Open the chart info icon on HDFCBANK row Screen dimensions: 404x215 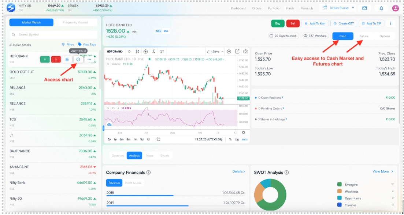click(x=78, y=59)
